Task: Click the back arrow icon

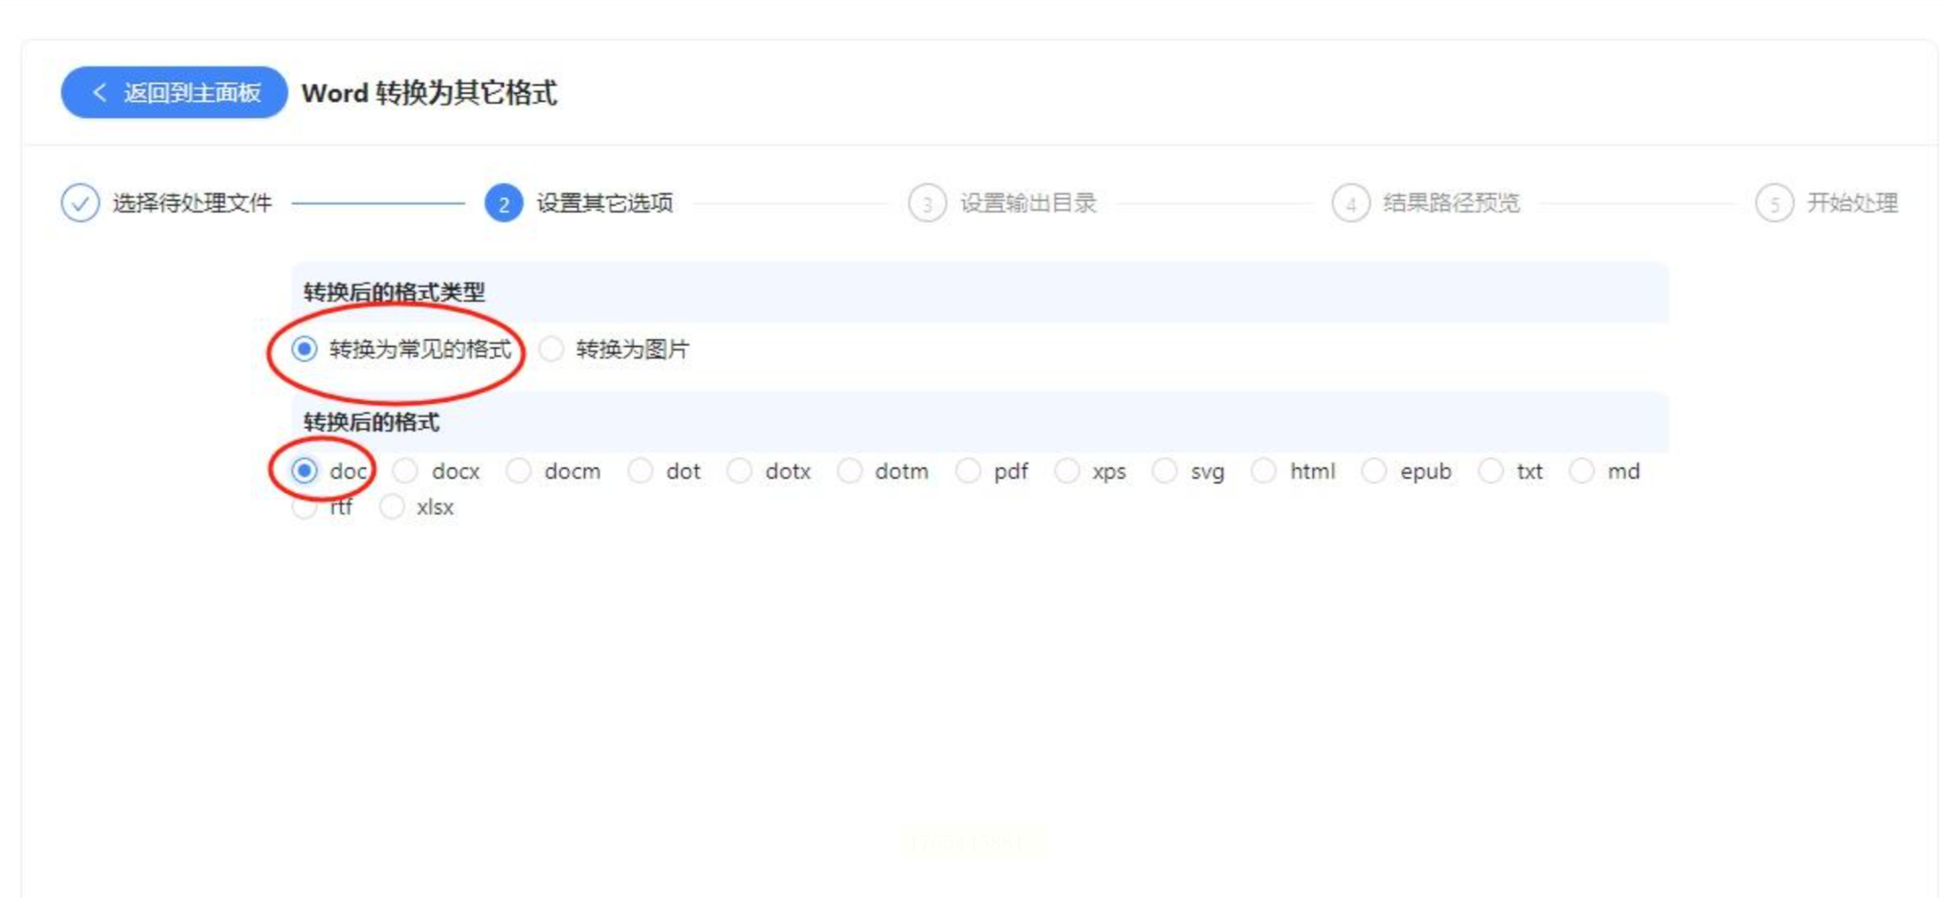Action: coord(99,92)
